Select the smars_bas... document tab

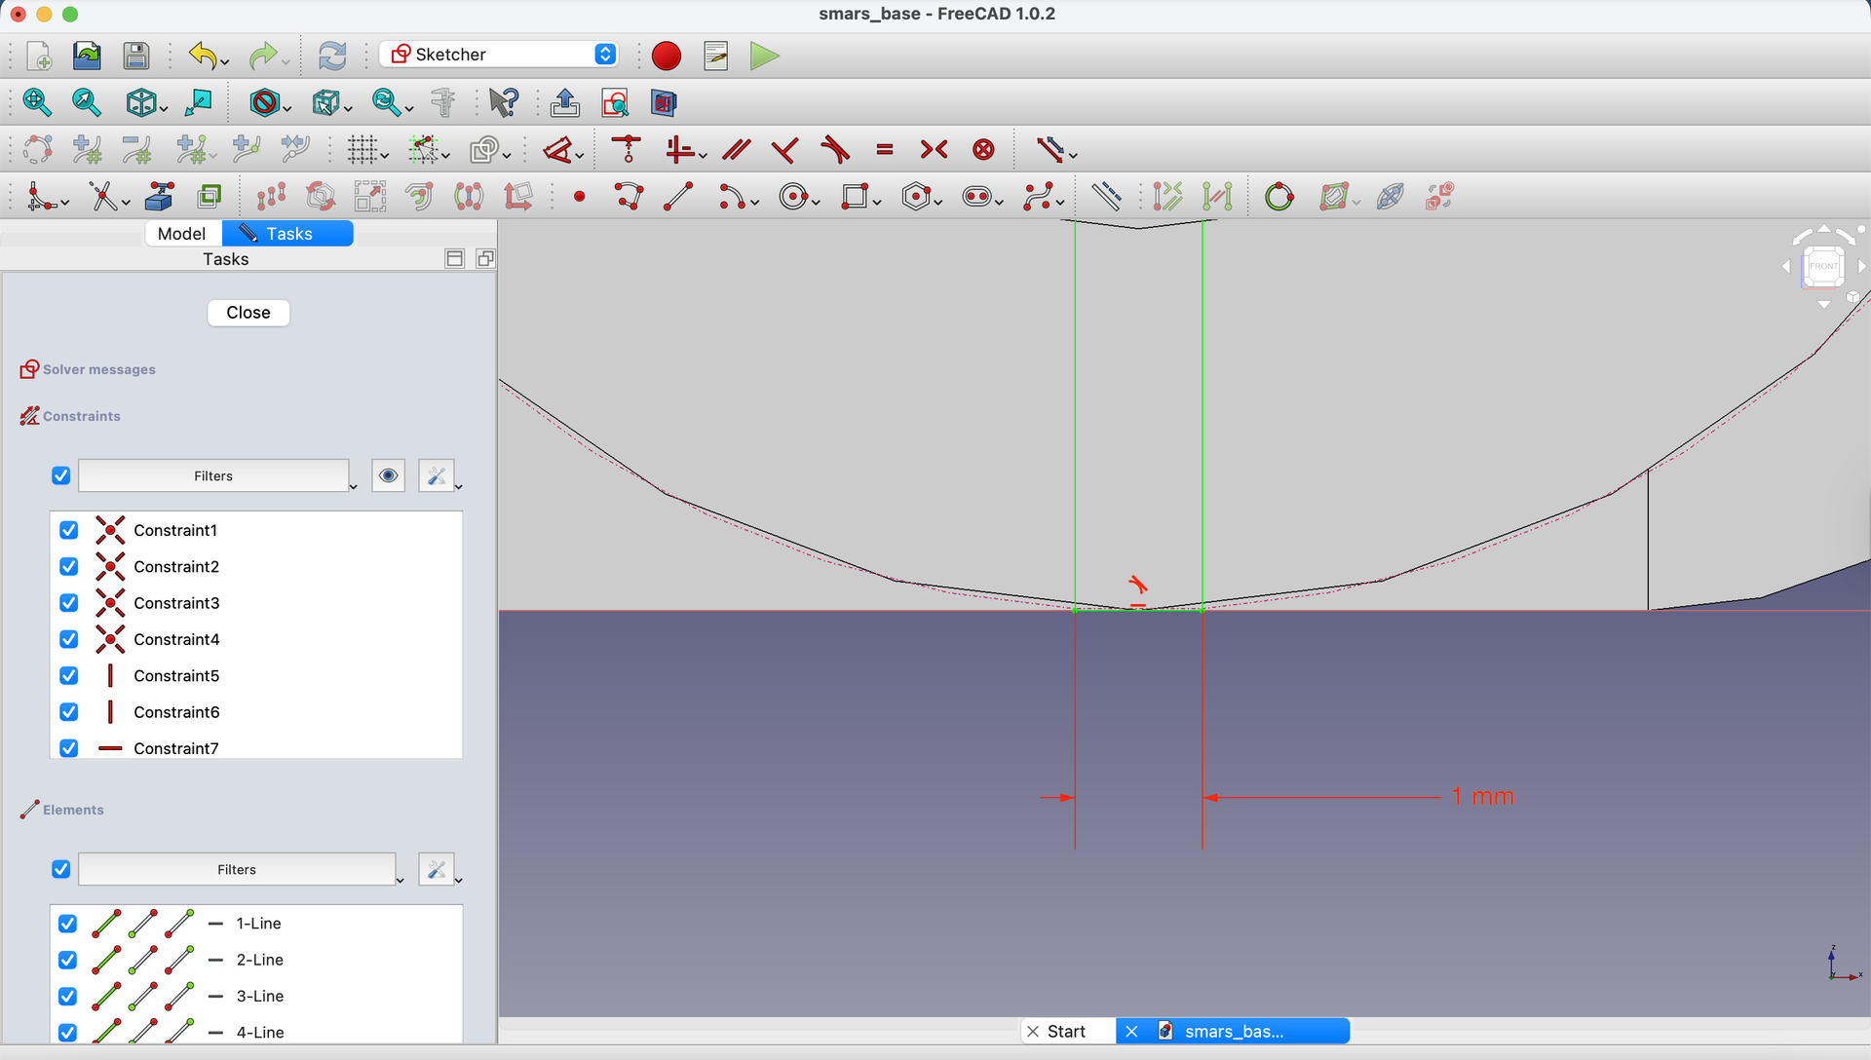click(x=1234, y=1031)
